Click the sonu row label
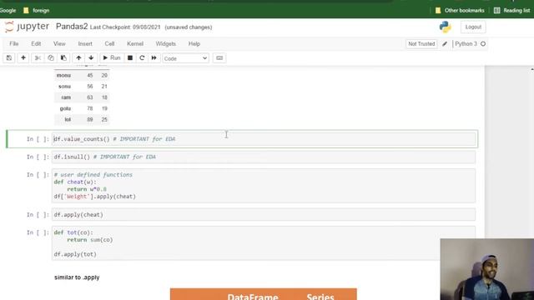Image resolution: width=534 pixels, height=300 pixels. [x=65, y=87]
